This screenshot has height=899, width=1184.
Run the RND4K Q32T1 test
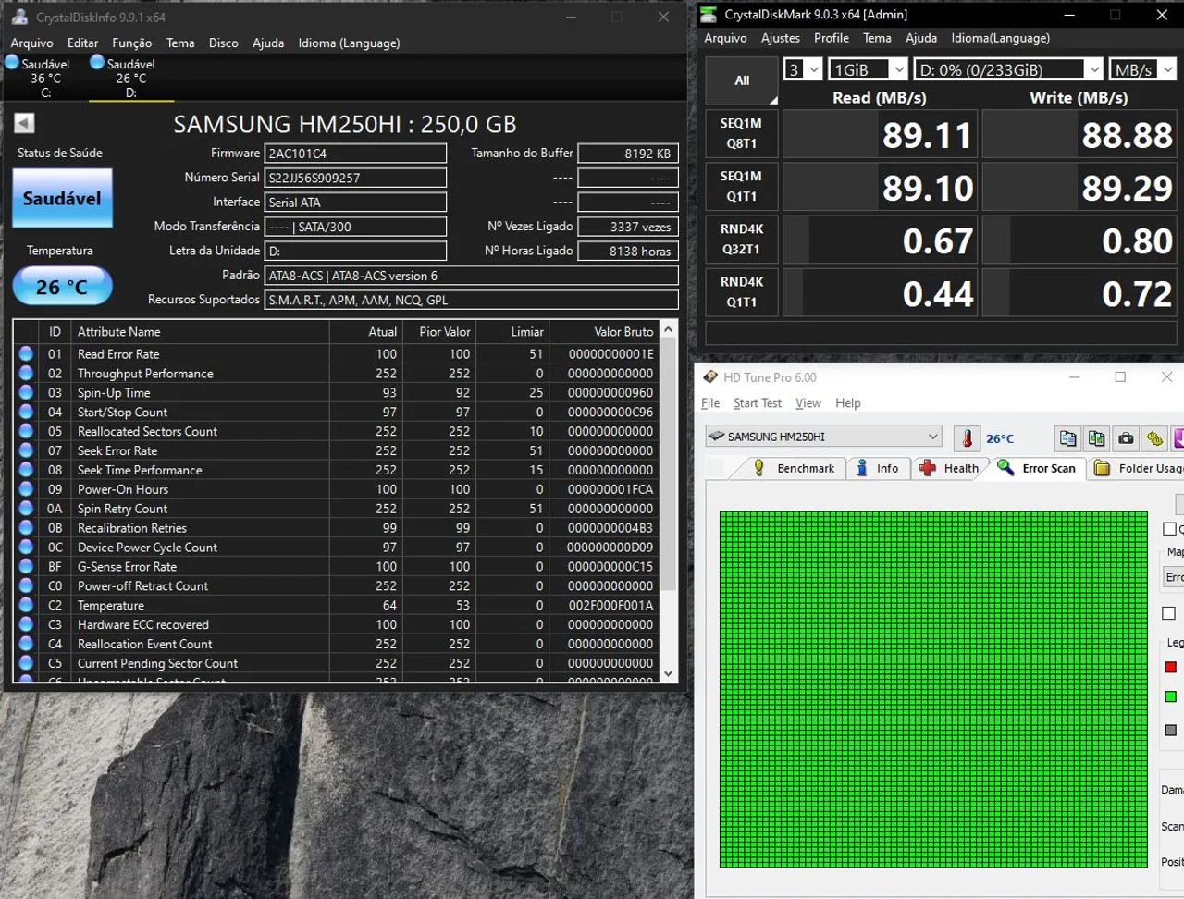(742, 239)
